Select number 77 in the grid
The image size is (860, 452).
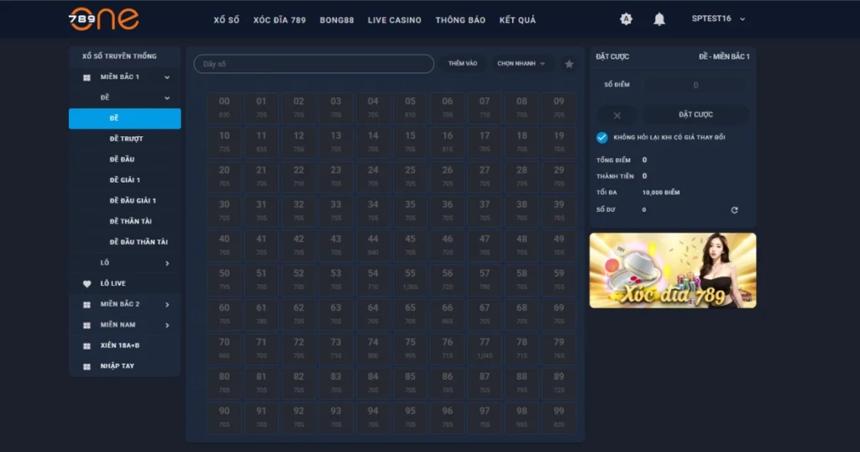[x=485, y=349]
